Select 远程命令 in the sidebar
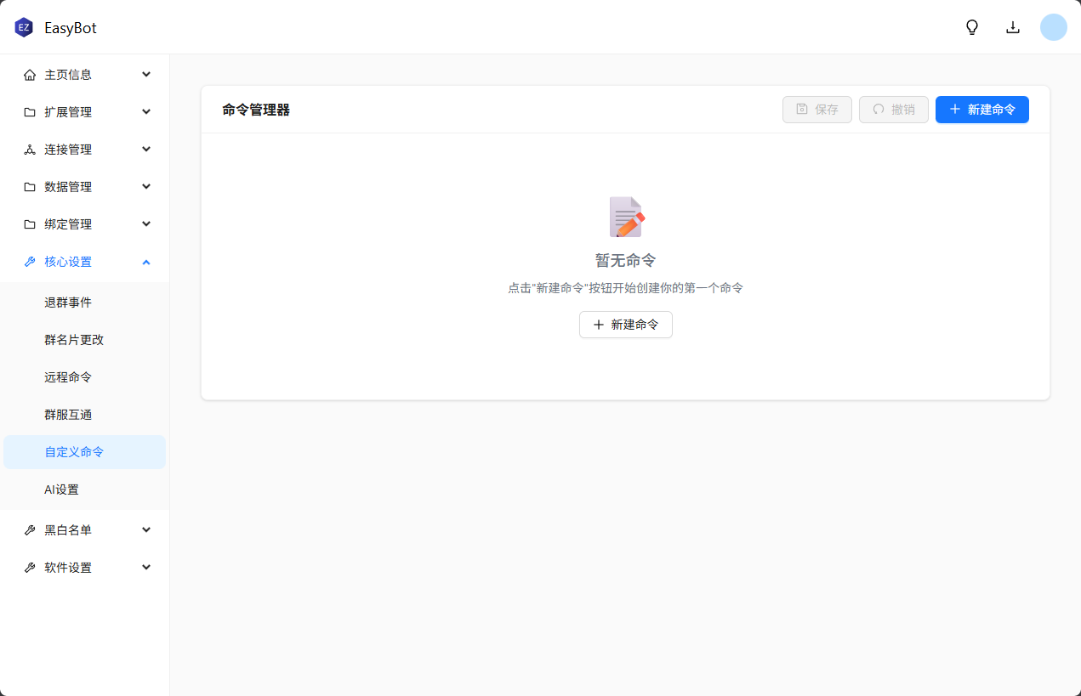 [68, 377]
